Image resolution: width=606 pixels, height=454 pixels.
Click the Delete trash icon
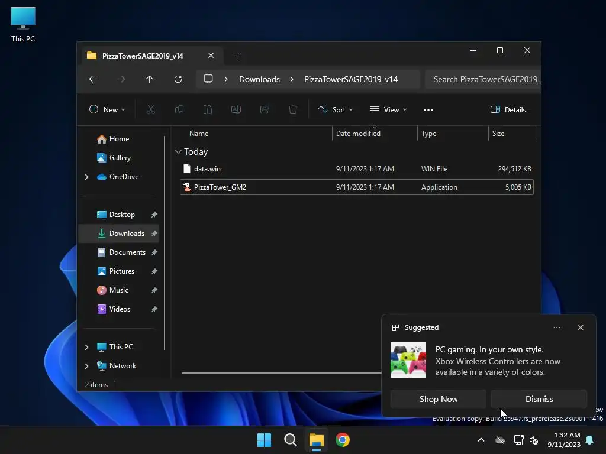click(293, 109)
